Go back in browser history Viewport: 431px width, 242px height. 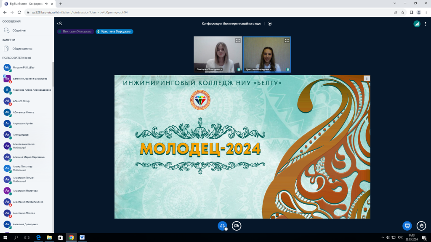point(5,12)
